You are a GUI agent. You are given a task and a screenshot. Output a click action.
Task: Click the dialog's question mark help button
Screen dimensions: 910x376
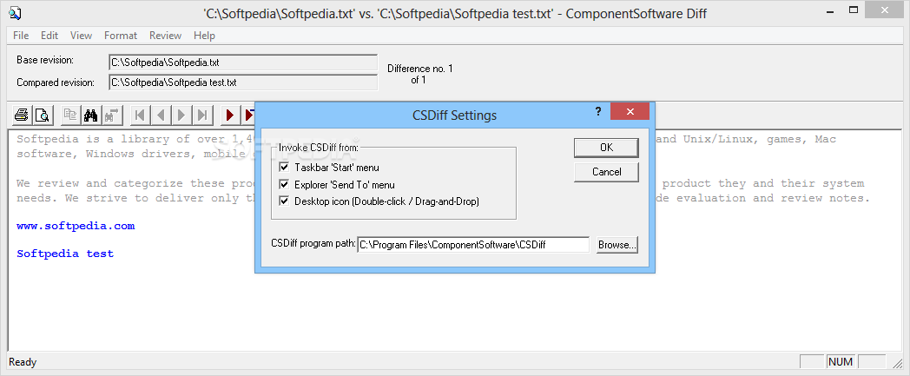(598, 112)
